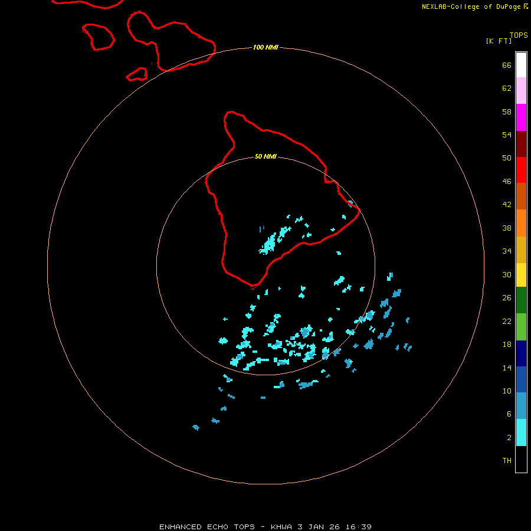Select the magenta swatch next to the 58 label

point(521,117)
